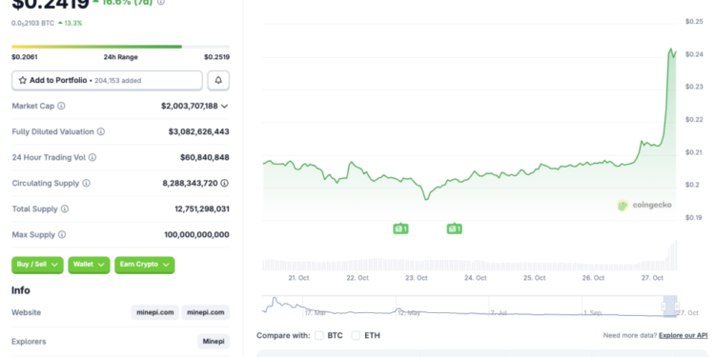Viewport: 715px width, 357px height.
Task: Open the Market Cap info icon
Action: tap(61, 106)
